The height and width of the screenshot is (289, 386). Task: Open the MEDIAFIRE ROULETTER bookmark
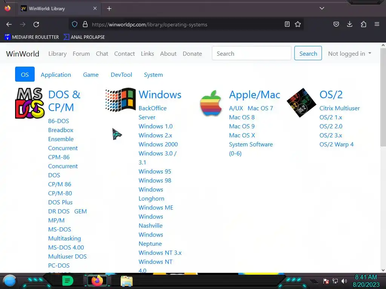(x=32, y=37)
